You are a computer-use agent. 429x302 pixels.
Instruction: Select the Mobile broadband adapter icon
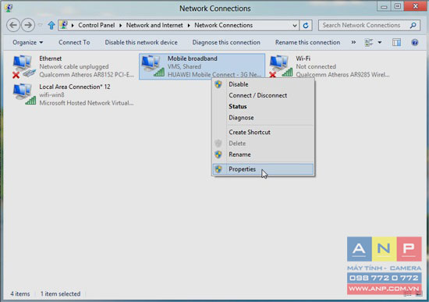[x=153, y=66]
